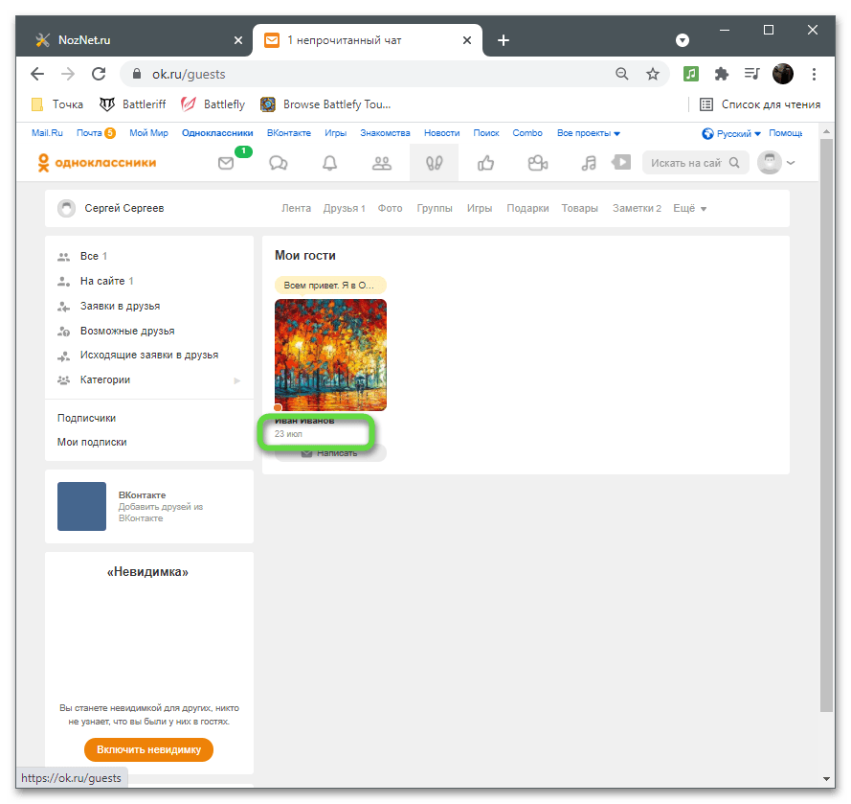Open discussions speech bubble icon
The height and width of the screenshot is (804, 851).
[x=279, y=163]
